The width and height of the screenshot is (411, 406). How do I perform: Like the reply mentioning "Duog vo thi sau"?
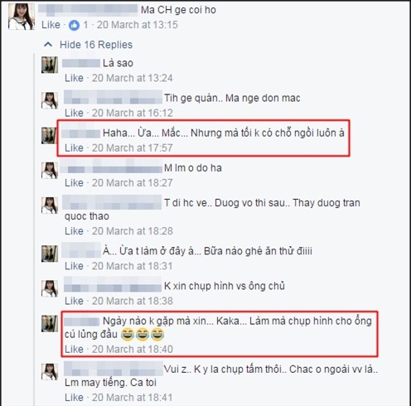74,231
